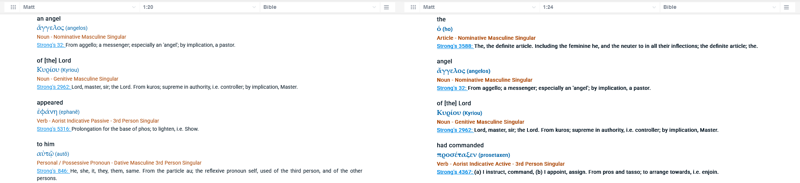
Task: Click Strong's 2962 link in right pane
Action: click(x=455, y=130)
